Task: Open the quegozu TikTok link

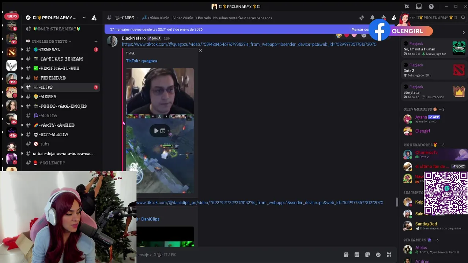Action: tap(249, 44)
